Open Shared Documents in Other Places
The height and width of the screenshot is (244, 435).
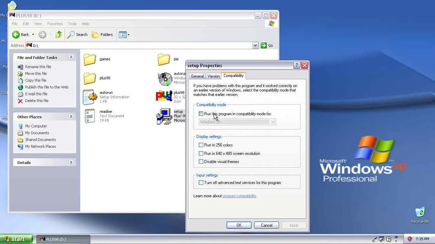(x=40, y=140)
